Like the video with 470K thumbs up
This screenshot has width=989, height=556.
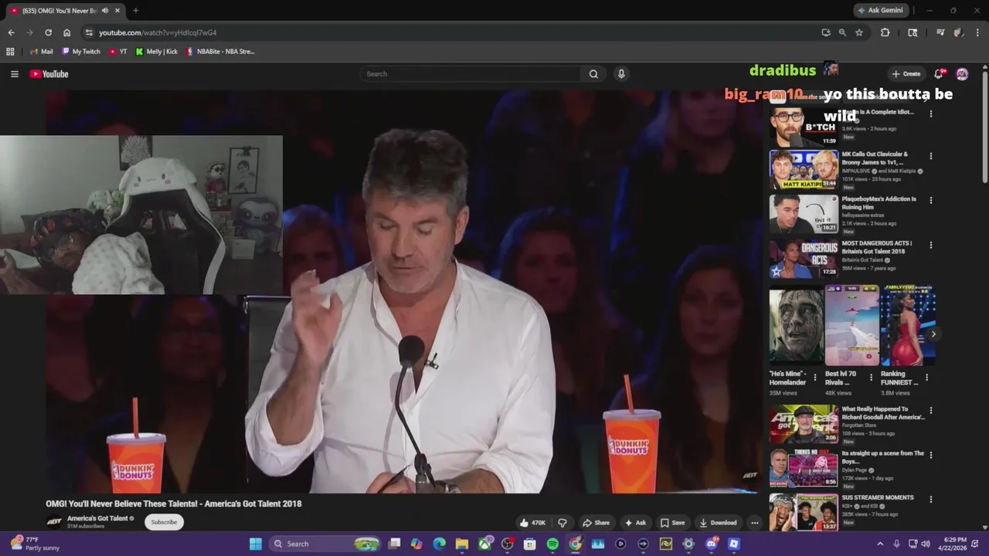coord(532,523)
